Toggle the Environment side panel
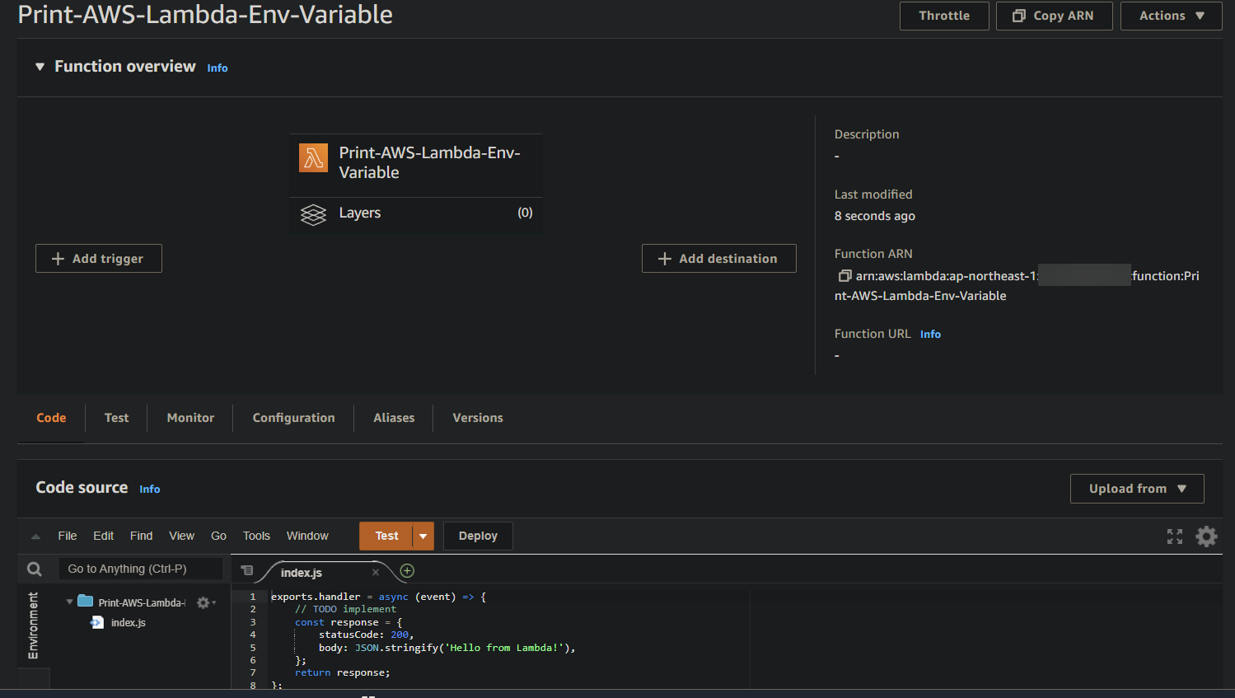The height and width of the screenshot is (698, 1235). 33,625
